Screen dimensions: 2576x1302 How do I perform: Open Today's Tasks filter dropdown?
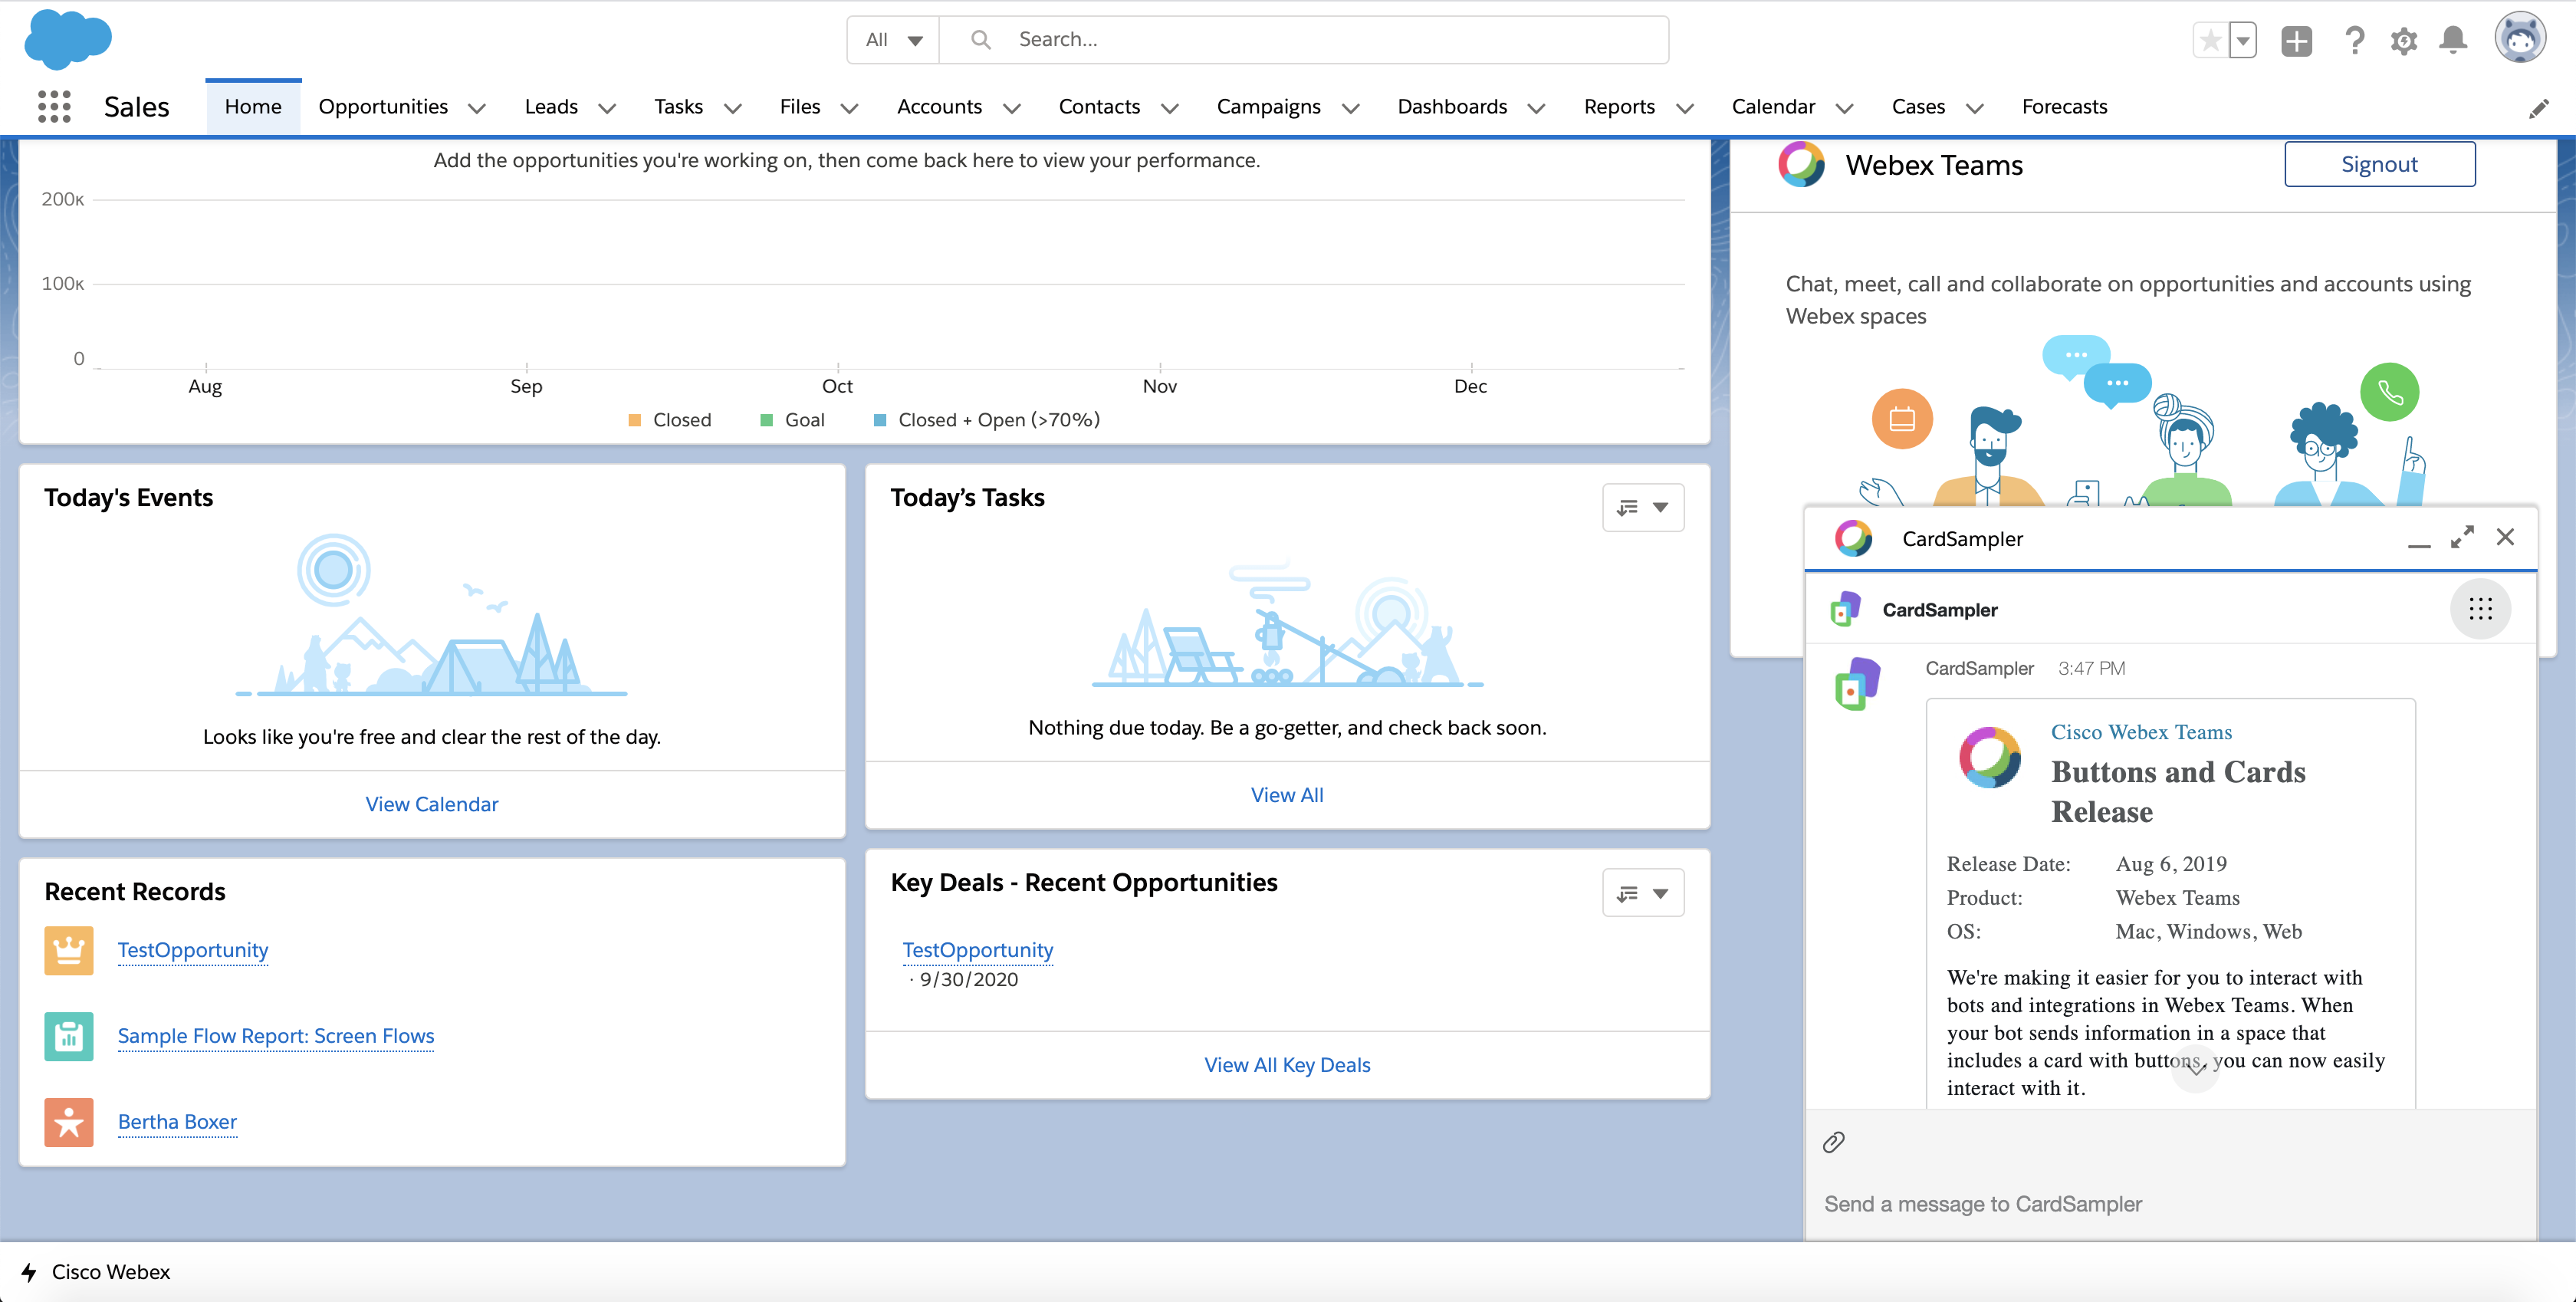click(x=1643, y=507)
